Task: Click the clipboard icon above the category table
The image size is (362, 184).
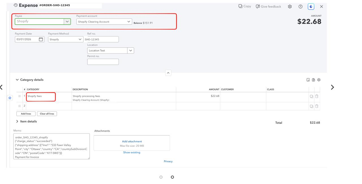Action: [313, 80]
